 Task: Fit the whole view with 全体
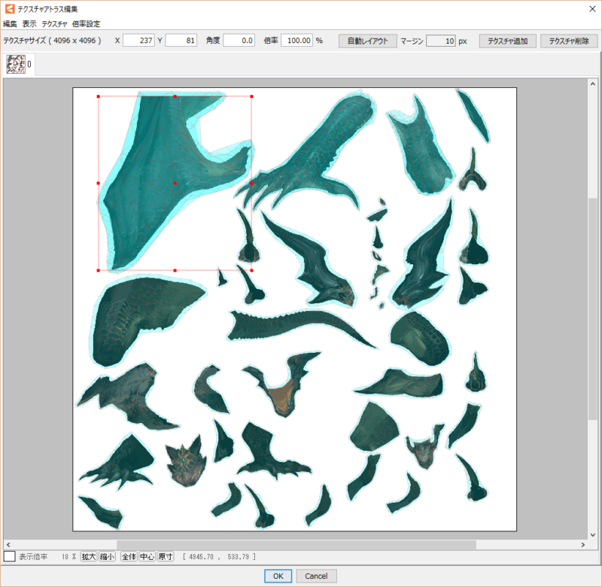129,556
